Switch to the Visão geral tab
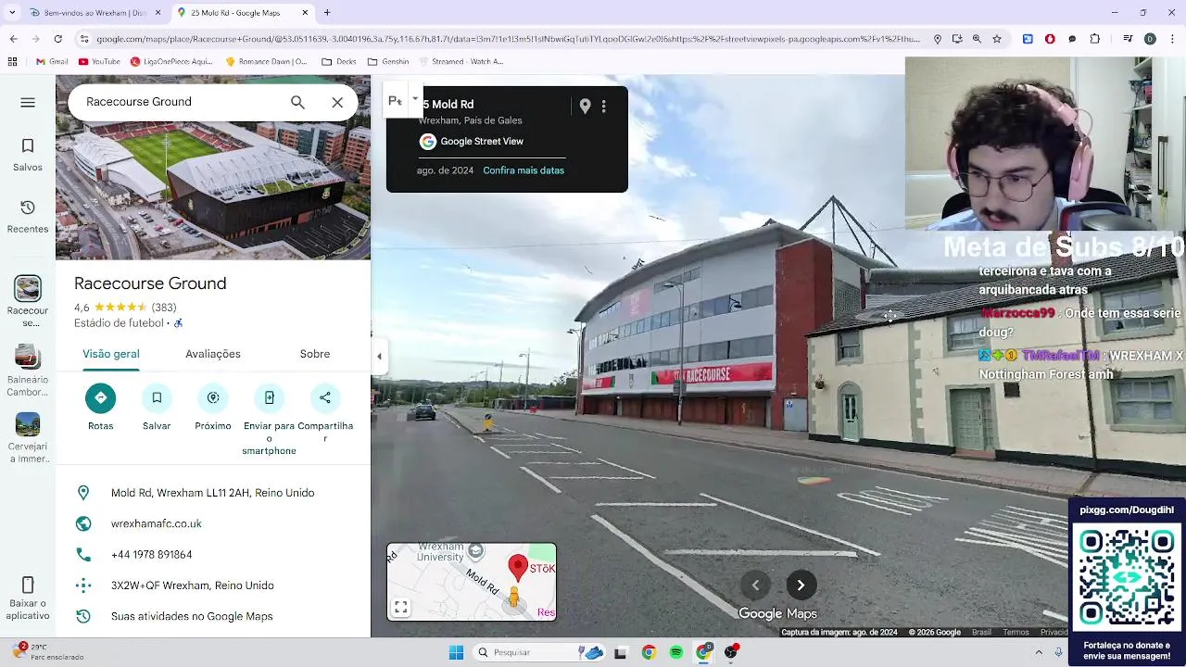The height and width of the screenshot is (667, 1186). click(111, 354)
